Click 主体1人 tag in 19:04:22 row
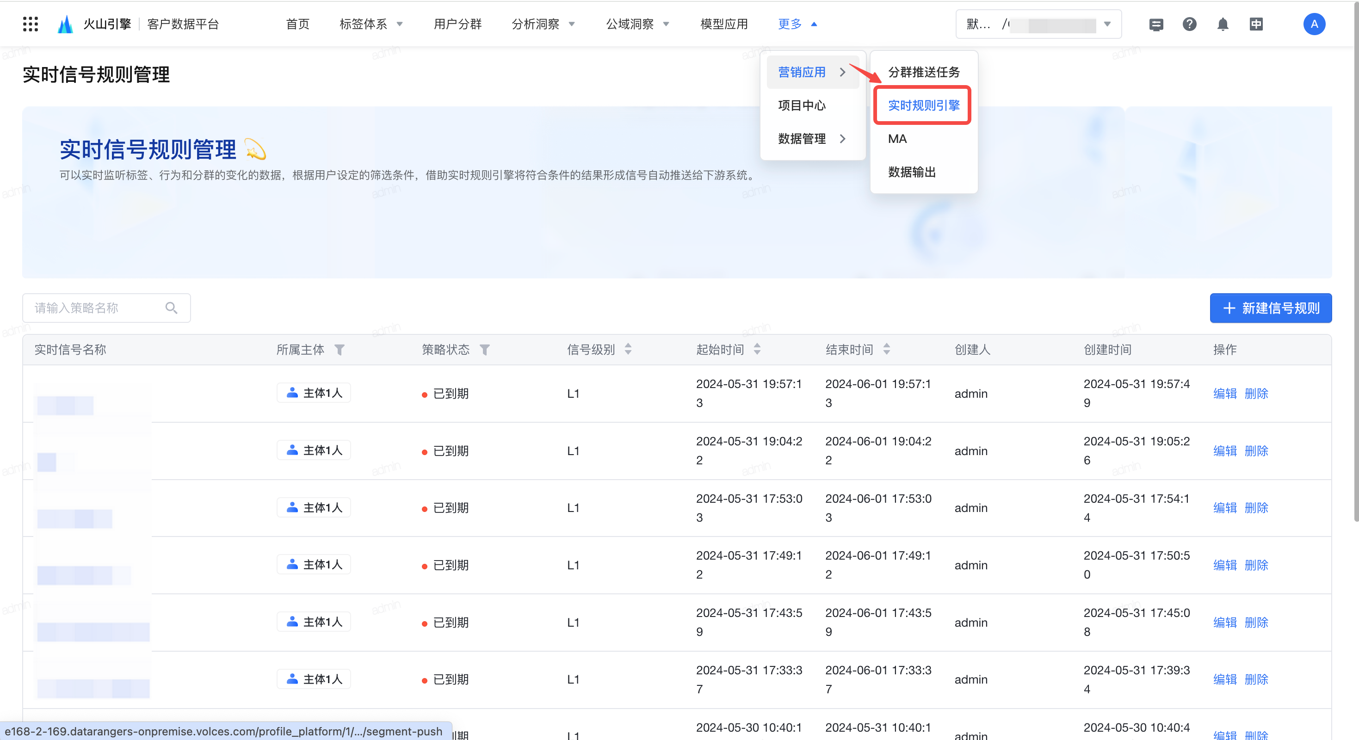1359x740 pixels. (x=314, y=450)
